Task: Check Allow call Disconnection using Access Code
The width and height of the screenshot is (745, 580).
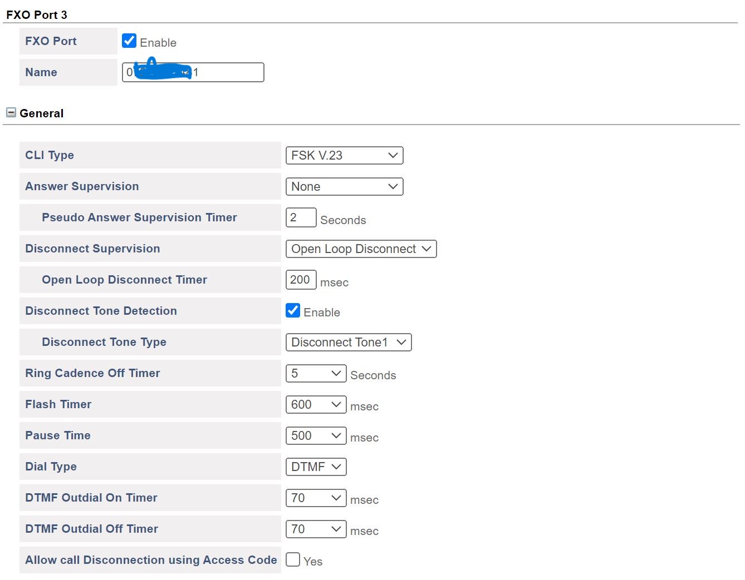Action: pyautogui.click(x=293, y=559)
